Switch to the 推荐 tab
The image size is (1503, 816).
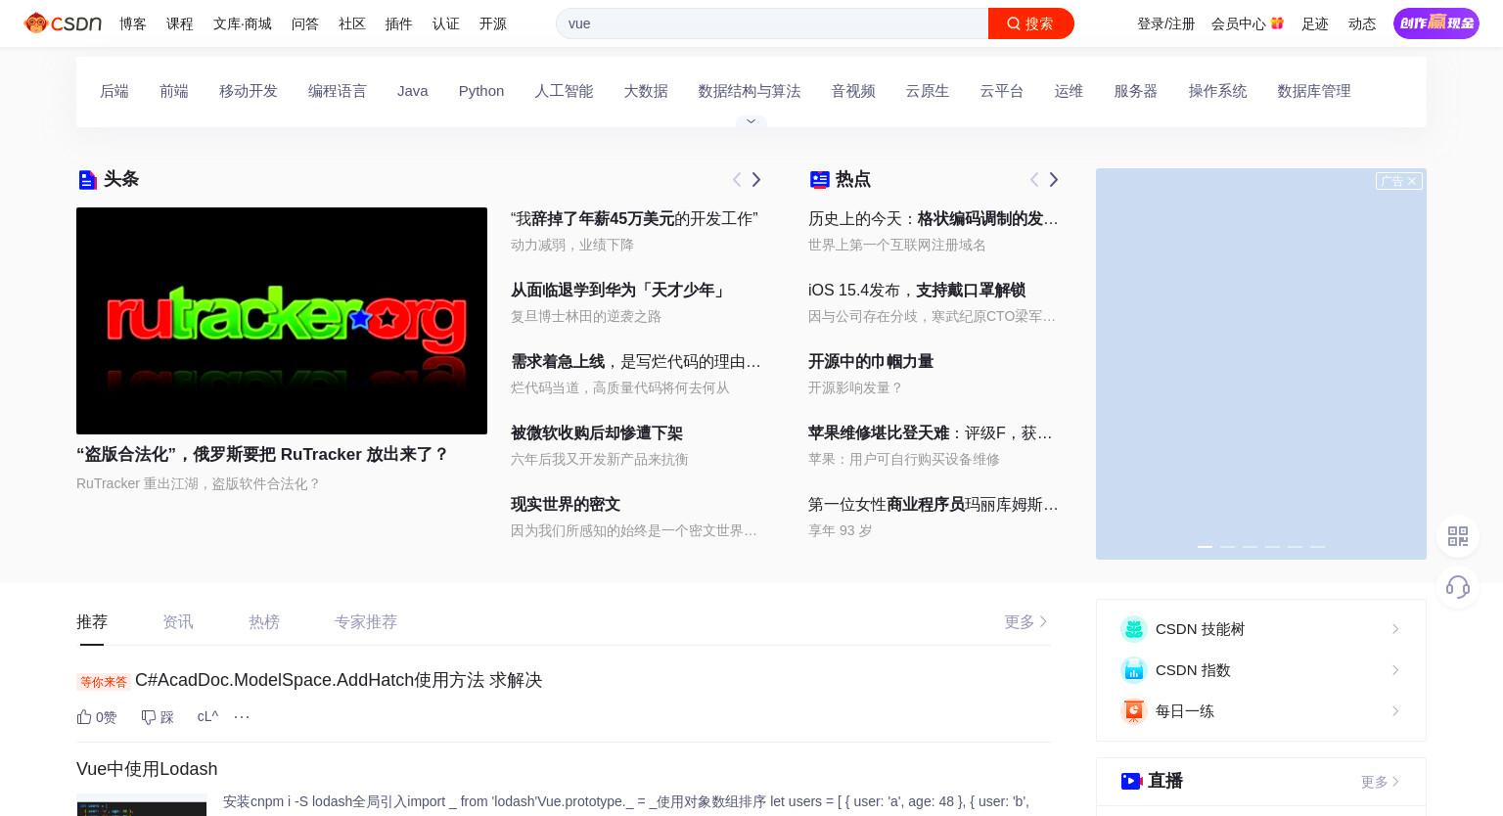(92, 622)
